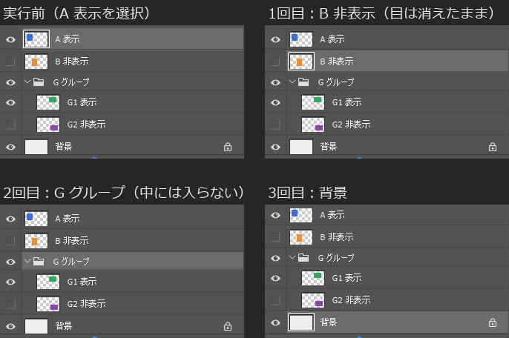Collapse G グループ chevron in 実行前 panel
This screenshot has height=338, width=509.
click(x=27, y=82)
